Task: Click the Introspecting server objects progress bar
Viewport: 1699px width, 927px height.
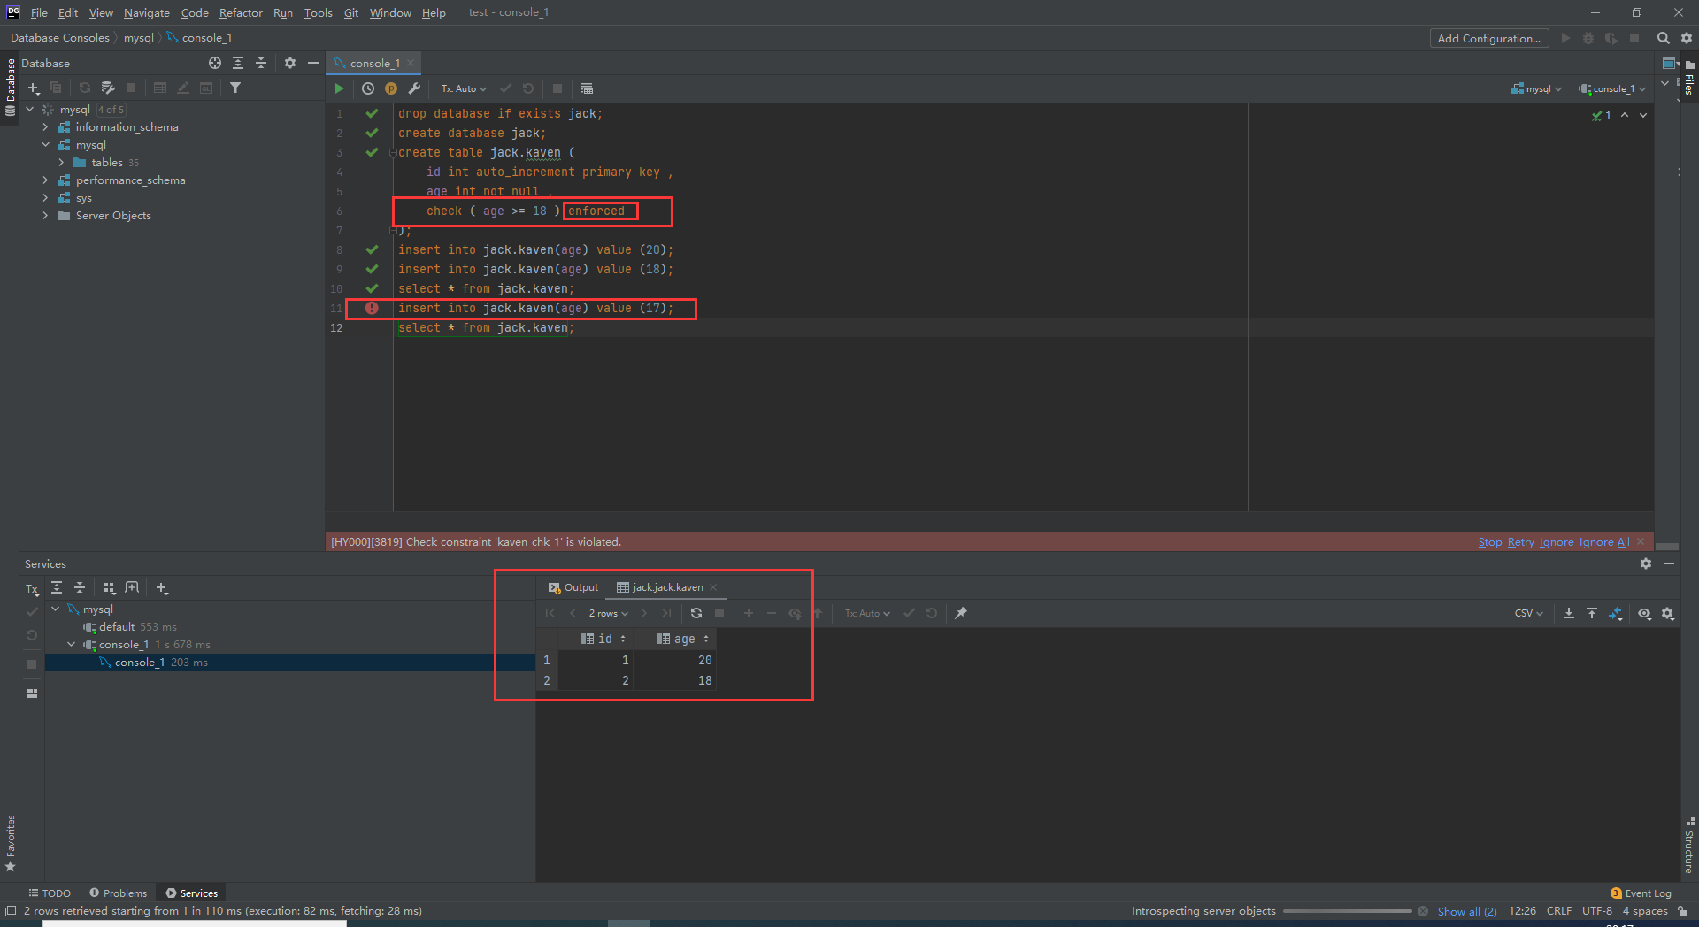Action: 1348,911
